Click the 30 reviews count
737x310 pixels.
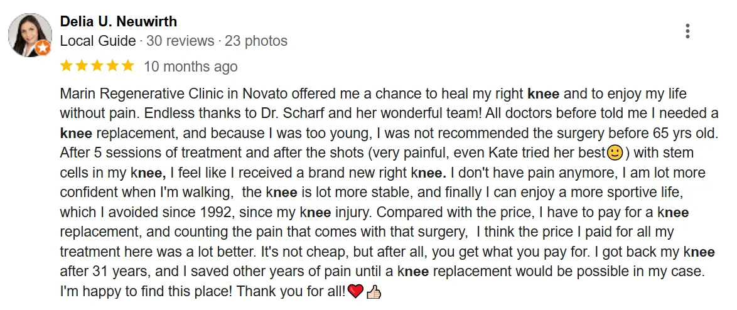(x=180, y=41)
